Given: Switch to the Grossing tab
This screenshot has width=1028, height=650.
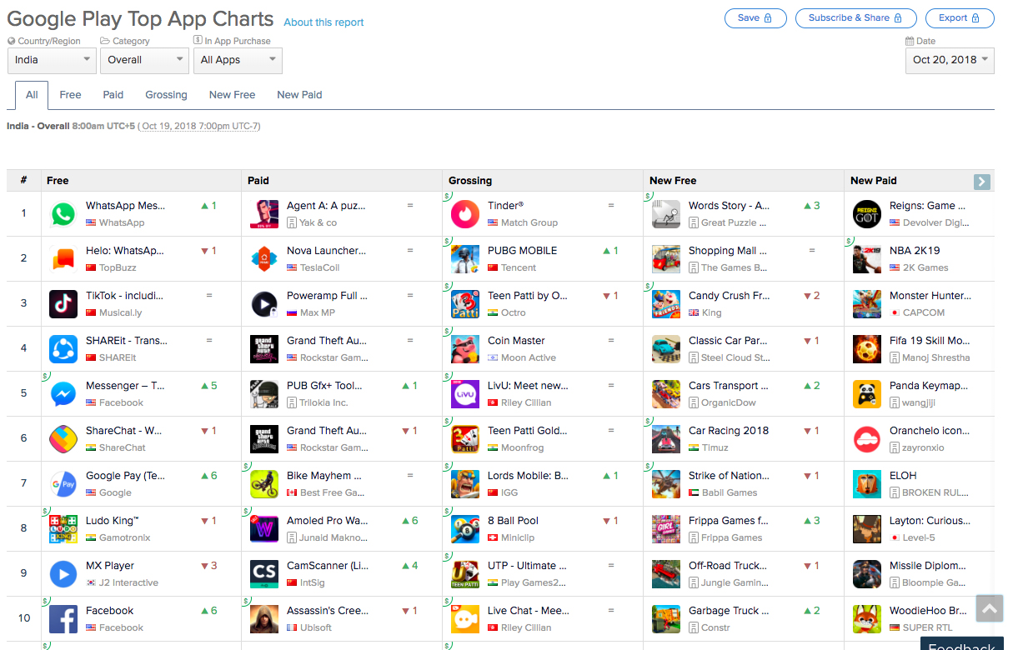Looking at the screenshot, I should pyautogui.click(x=166, y=95).
